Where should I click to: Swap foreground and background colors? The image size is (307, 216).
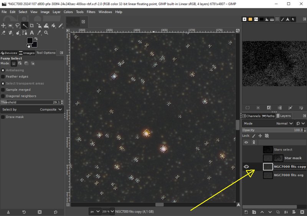[x=36, y=39]
